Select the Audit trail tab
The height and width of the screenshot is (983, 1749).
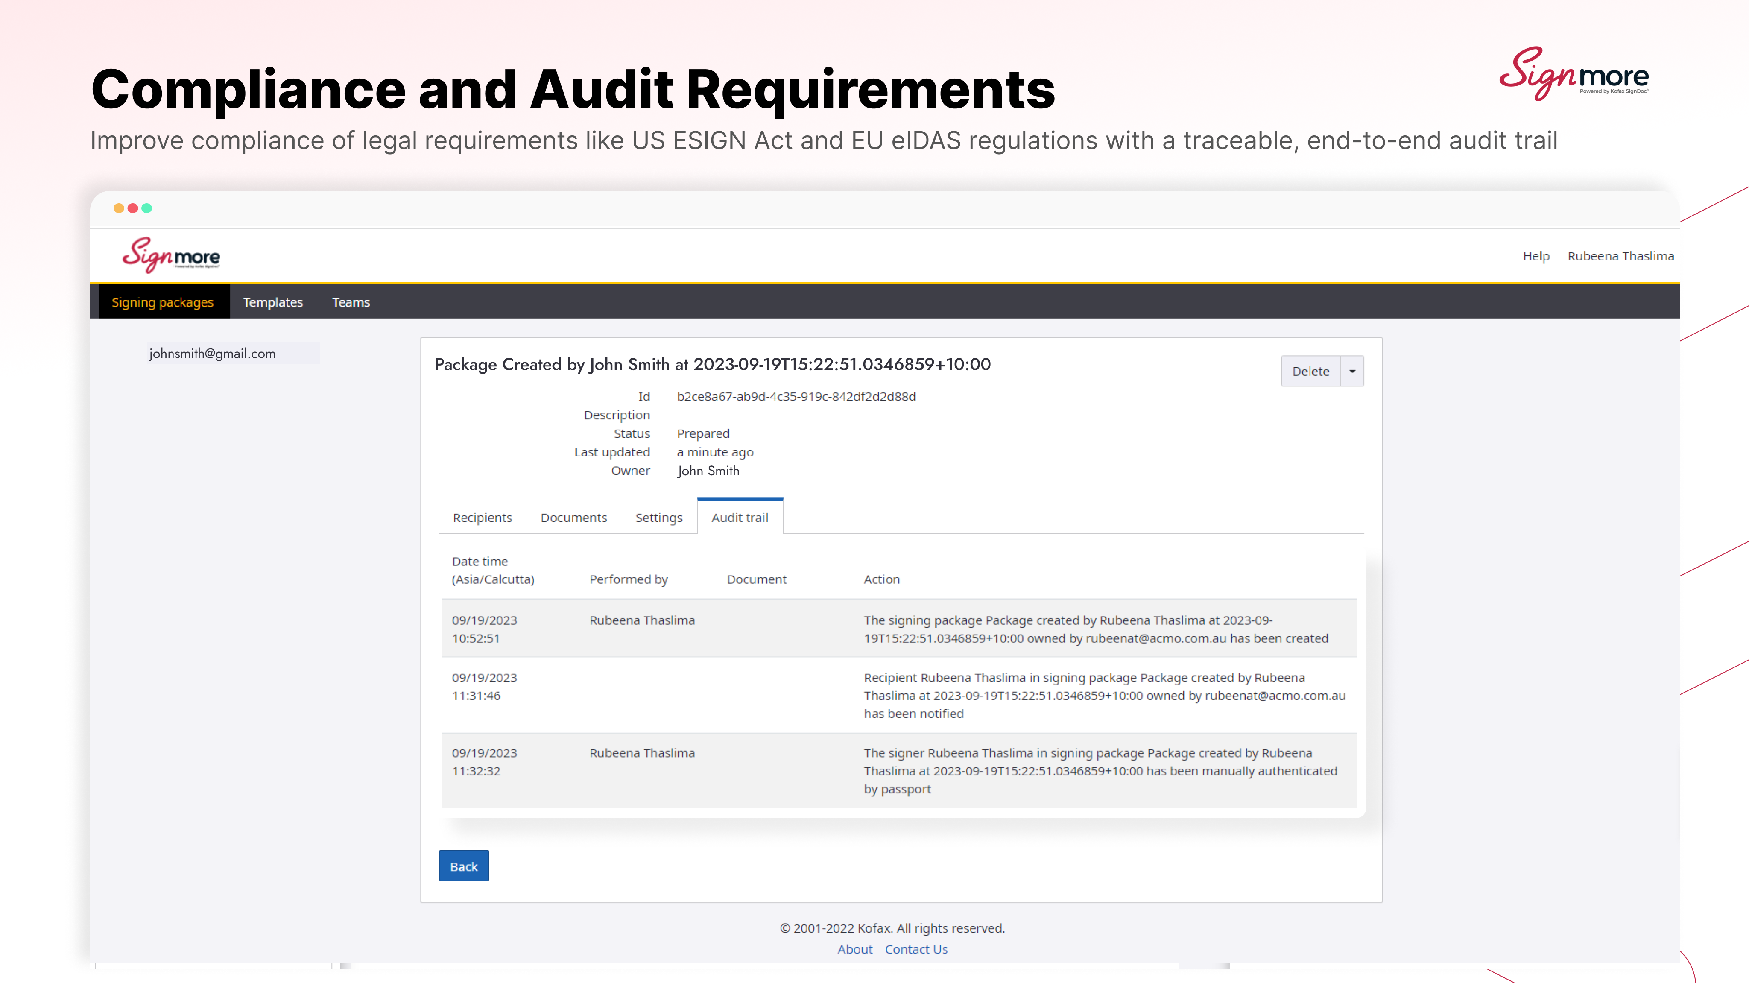[740, 517]
